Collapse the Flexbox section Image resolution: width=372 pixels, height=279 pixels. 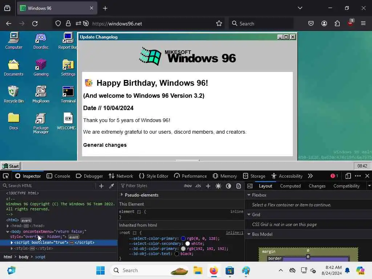point(249,195)
